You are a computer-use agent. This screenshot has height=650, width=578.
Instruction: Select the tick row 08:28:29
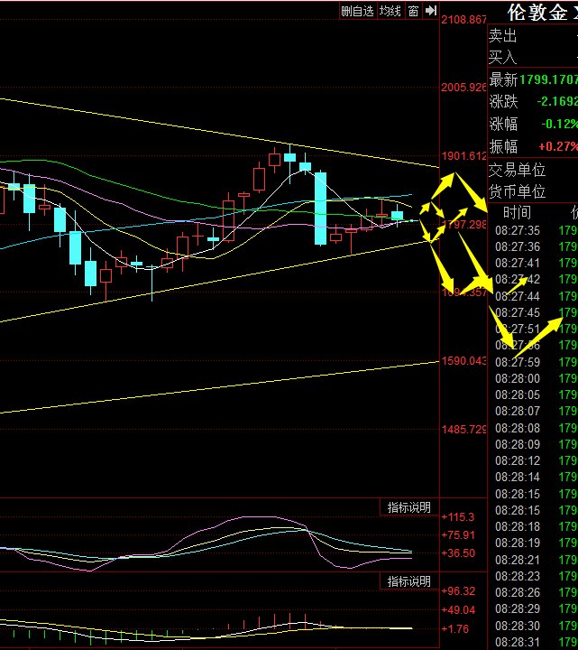(533, 609)
